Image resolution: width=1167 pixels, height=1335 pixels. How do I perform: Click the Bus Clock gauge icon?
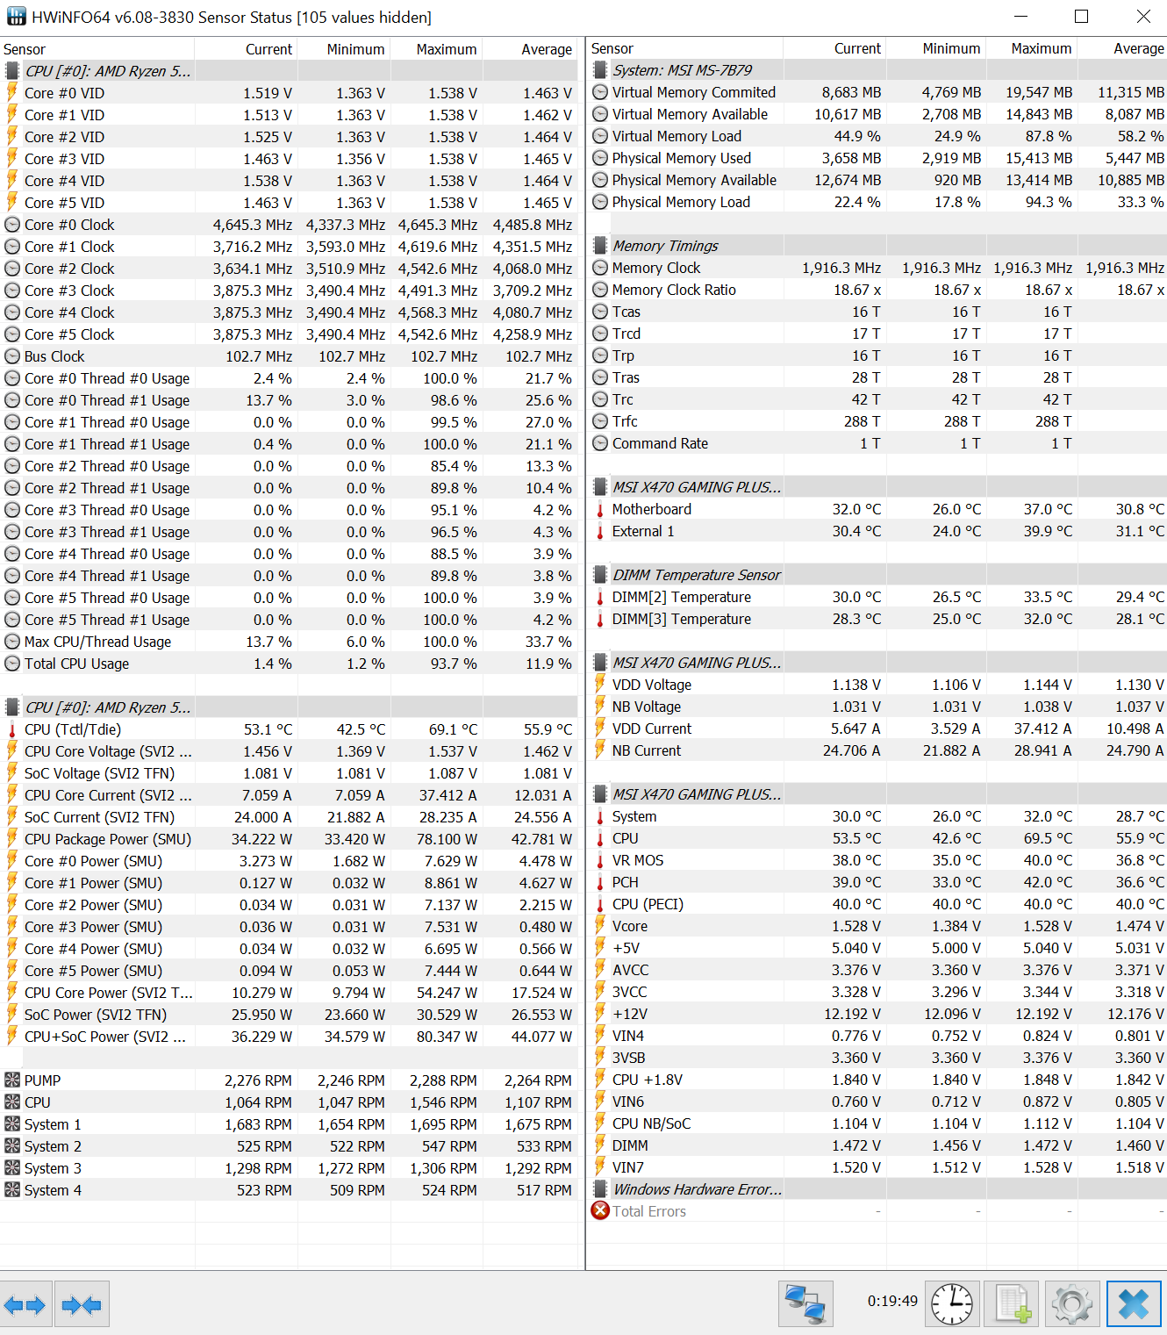pyautogui.click(x=12, y=355)
